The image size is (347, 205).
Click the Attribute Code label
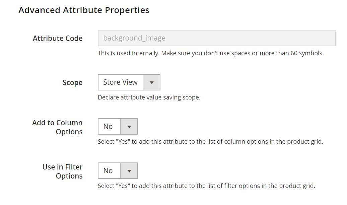(58, 39)
